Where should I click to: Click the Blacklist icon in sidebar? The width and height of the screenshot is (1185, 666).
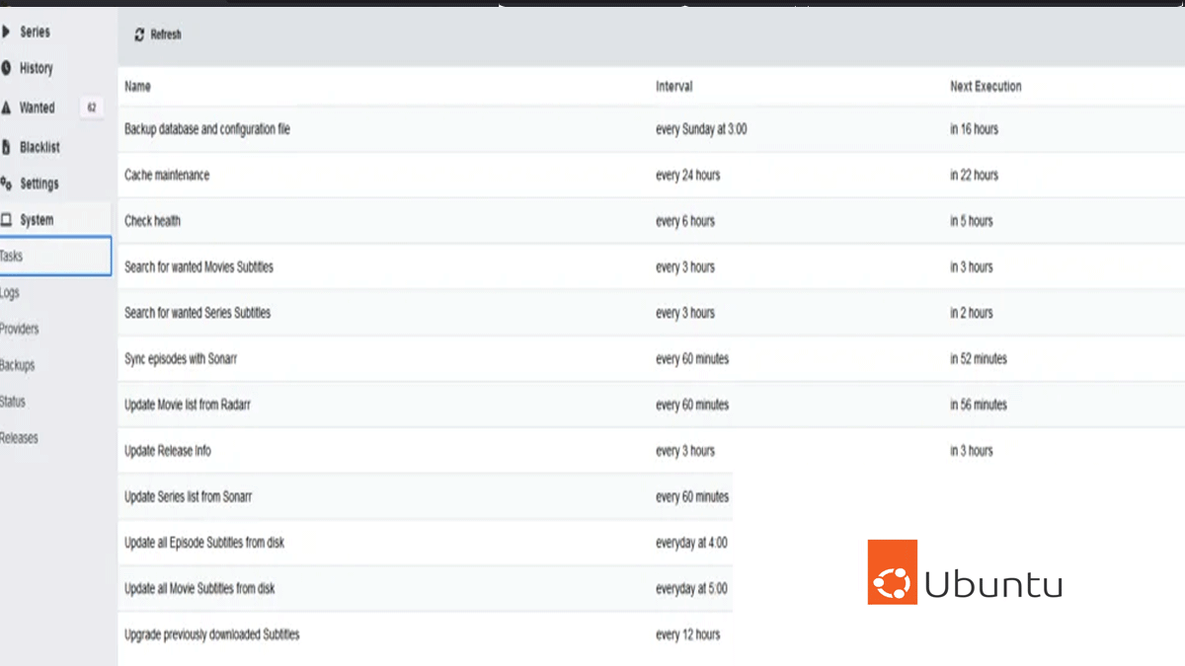[6, 147]
